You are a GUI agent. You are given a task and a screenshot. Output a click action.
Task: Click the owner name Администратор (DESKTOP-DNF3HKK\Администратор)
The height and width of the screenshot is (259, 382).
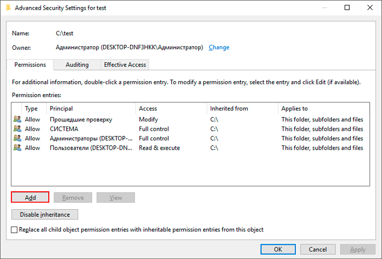130,47
